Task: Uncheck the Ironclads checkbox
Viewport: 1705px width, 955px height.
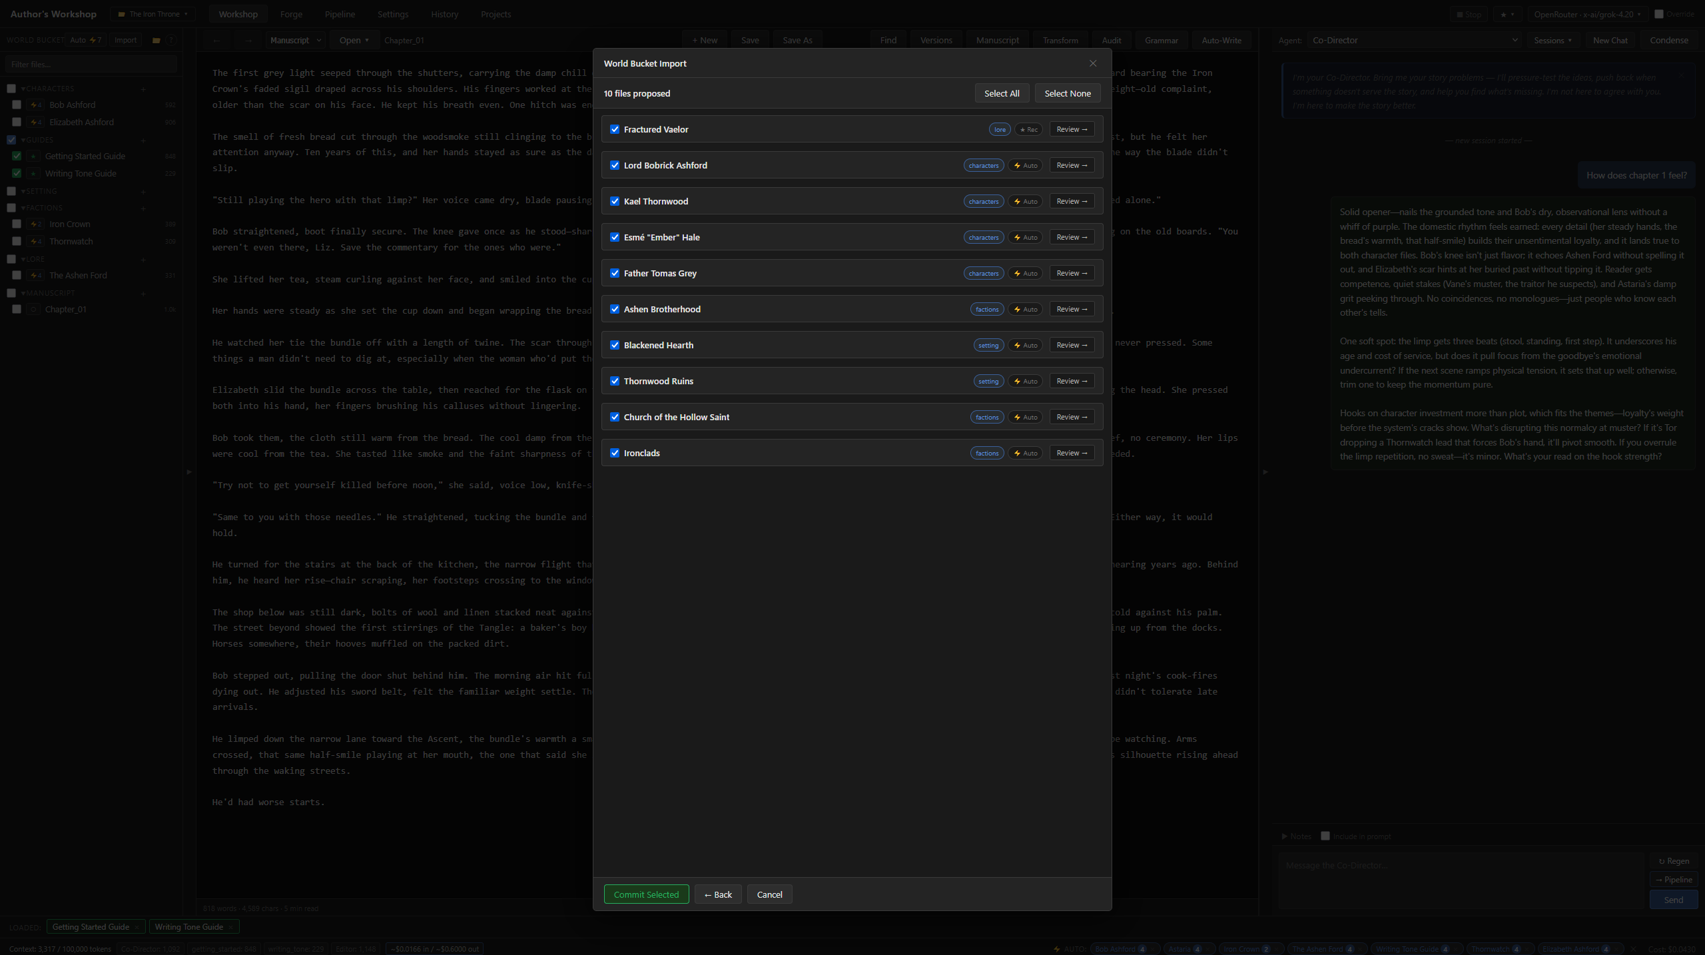Action: tap(615, 453)
